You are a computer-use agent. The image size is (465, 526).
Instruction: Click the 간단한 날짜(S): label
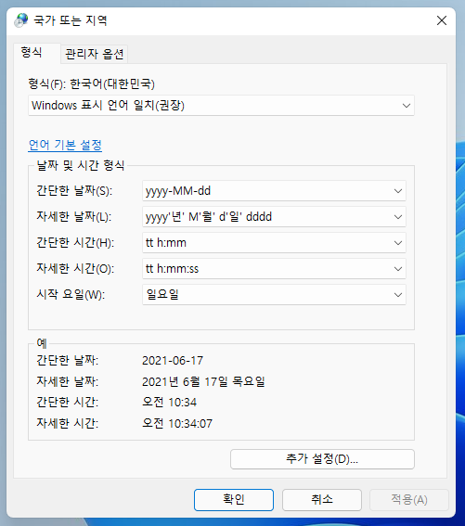tap(74, 191)
